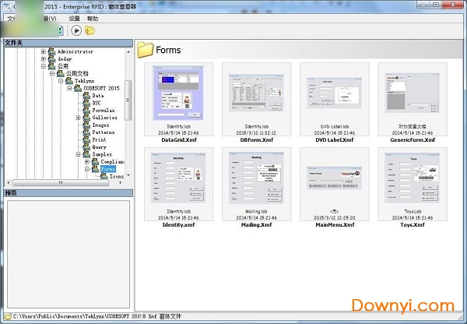
Task: Expand the Galleries folder in tree
Action: pyautogui.click(x=78, y=118)
